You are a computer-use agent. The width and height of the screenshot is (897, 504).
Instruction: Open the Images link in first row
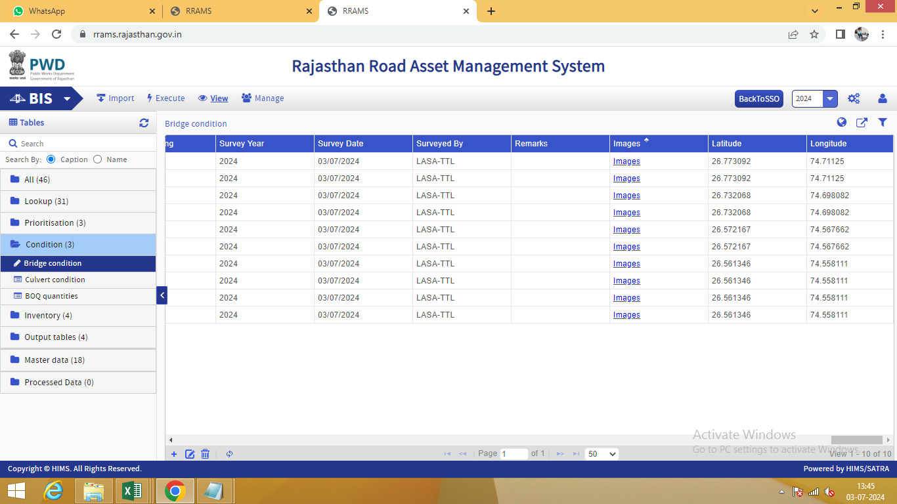click(x=626, y=161)
